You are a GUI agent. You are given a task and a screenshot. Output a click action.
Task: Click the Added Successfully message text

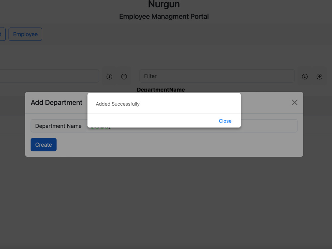[118, 104]
